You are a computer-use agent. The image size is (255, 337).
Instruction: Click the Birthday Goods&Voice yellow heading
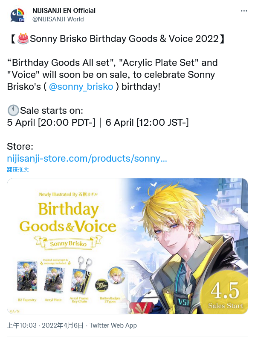[68, 217]
